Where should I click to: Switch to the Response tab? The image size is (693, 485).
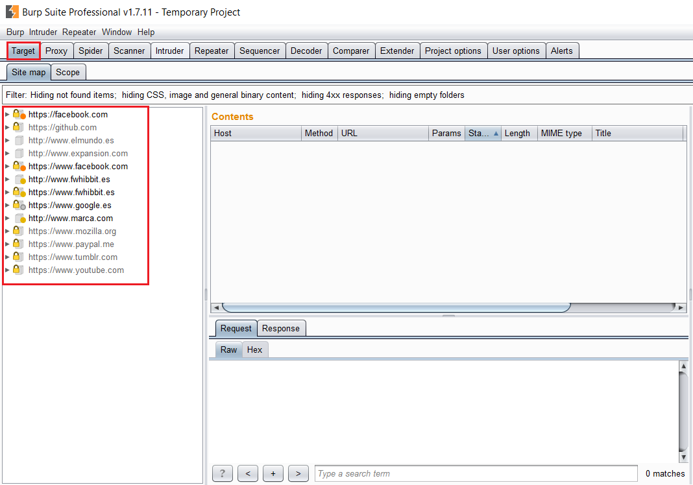(280, 329)
